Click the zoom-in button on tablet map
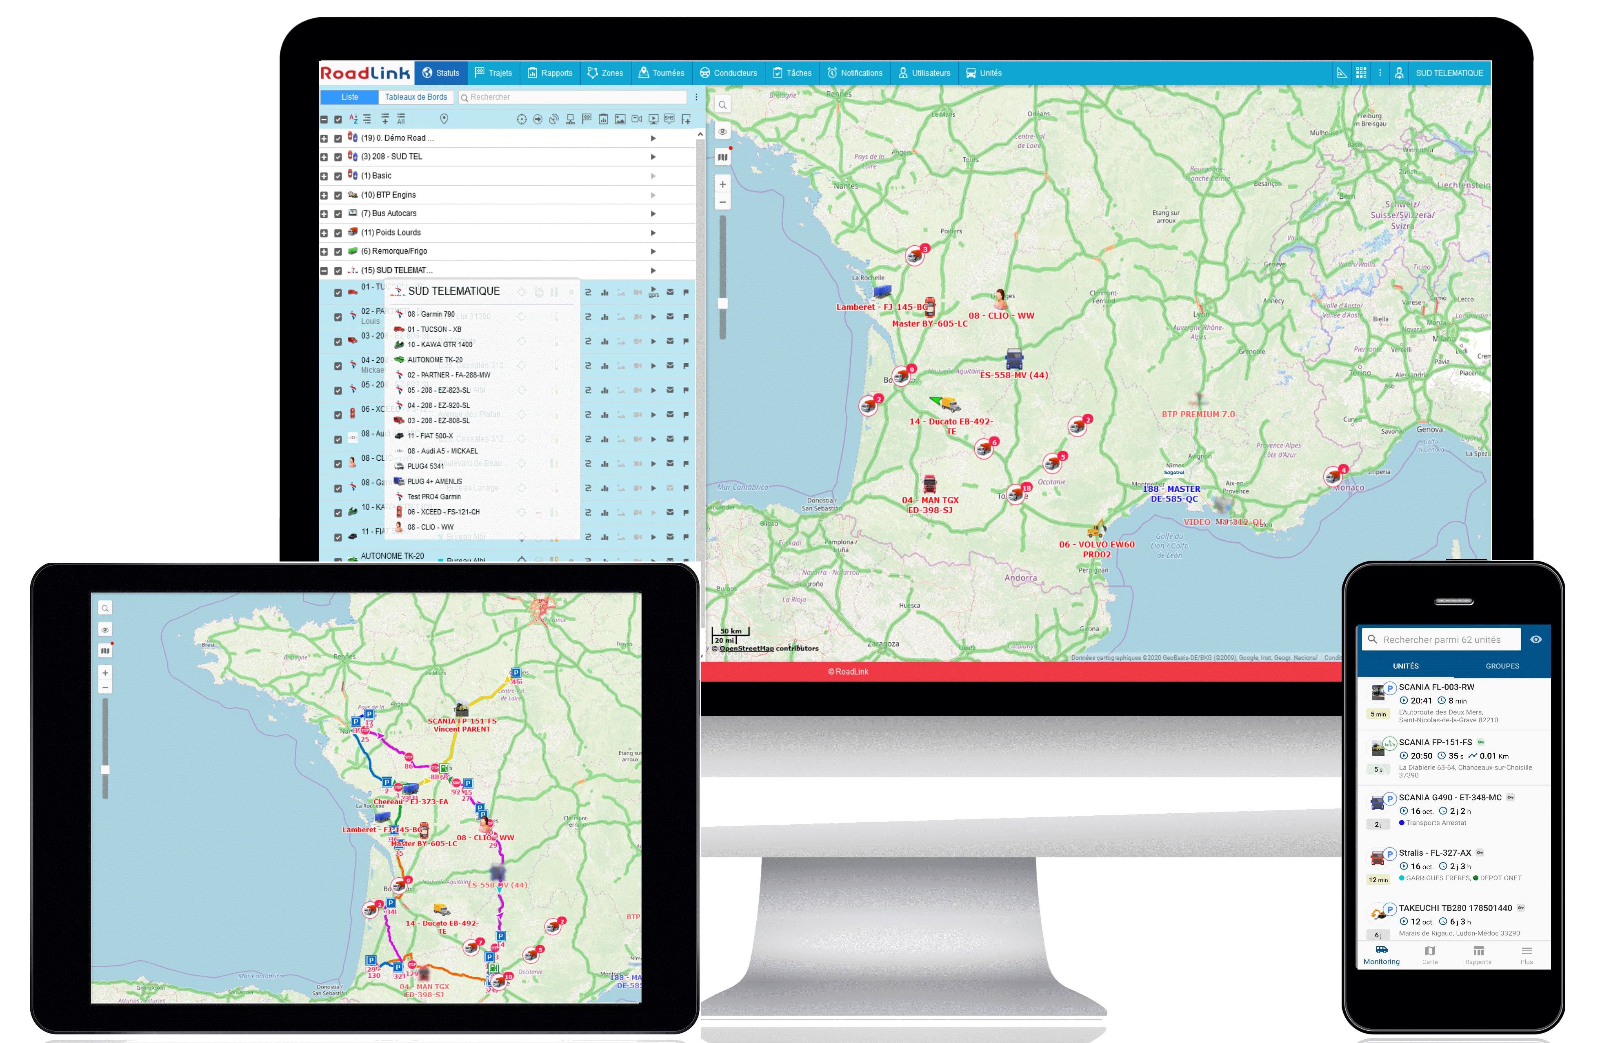 pyautogui.click(x=105, y=672)
